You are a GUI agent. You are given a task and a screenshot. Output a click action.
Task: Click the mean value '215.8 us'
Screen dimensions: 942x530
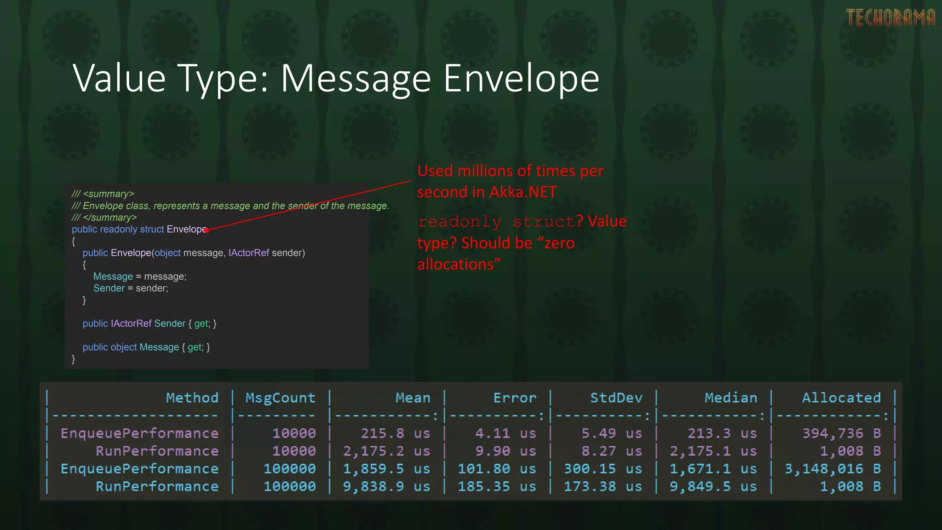coord(396,433)
